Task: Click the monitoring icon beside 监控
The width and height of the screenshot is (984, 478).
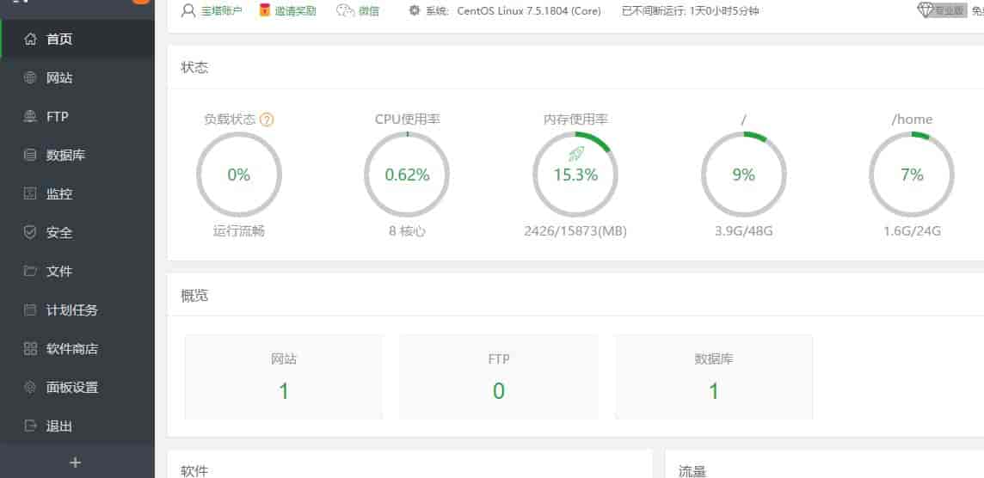Action: click(x=31, y=194)
